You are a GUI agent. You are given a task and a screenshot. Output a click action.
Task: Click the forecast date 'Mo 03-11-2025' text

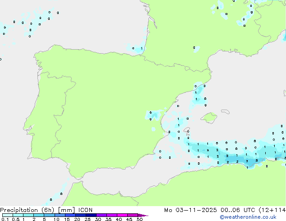tap(190, 210)
